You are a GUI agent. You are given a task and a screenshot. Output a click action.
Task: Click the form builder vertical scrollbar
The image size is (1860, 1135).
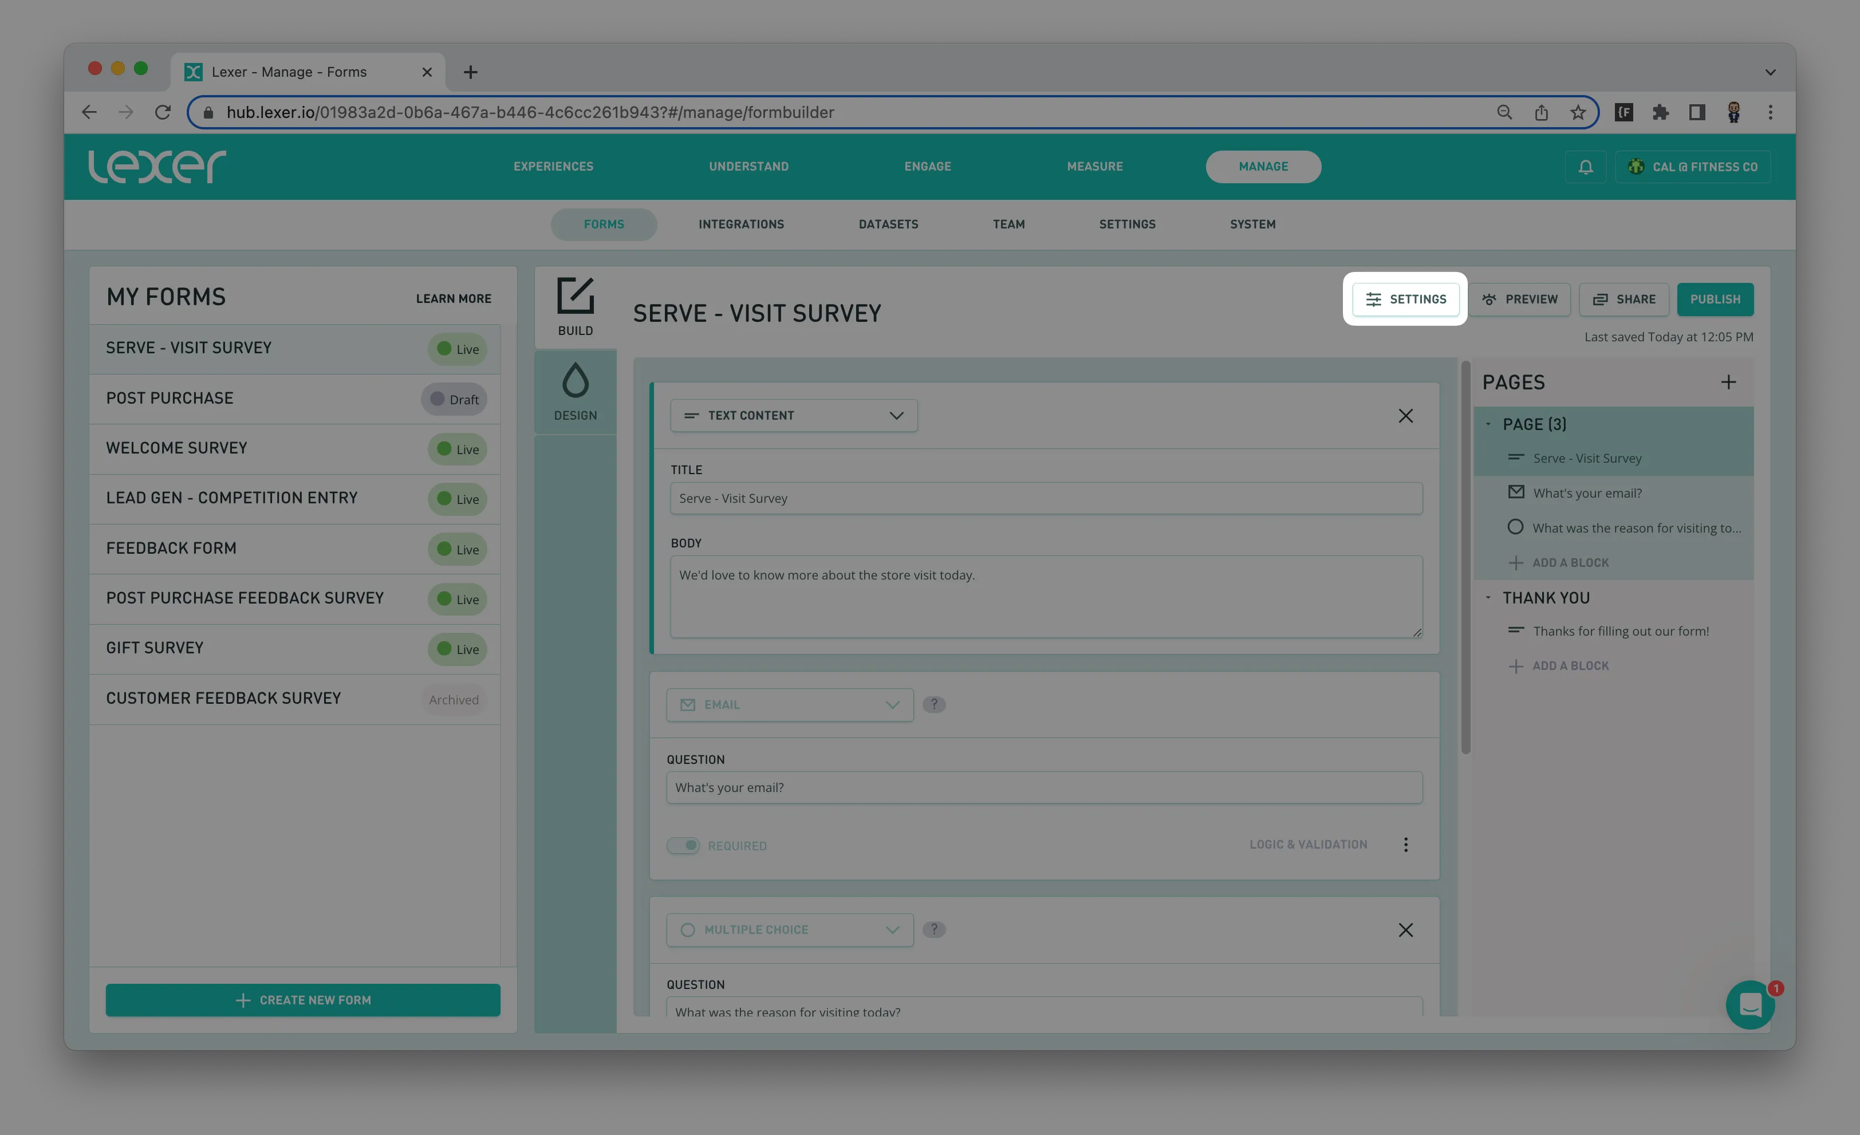click(1465, 558)
